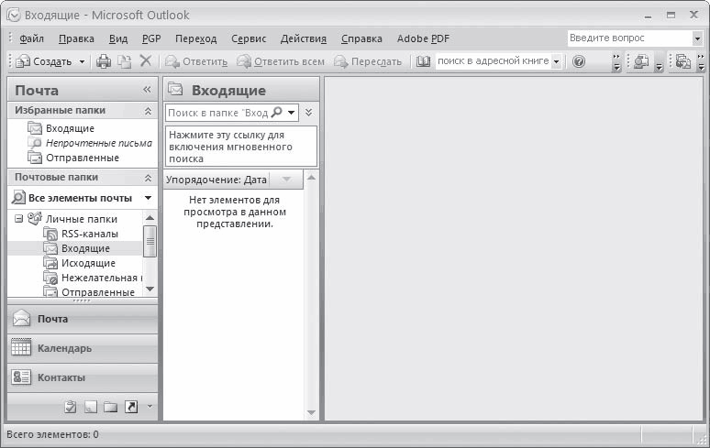
Task: Open Tasks via the clipboard checkmark icon
Action: [71, 407]
